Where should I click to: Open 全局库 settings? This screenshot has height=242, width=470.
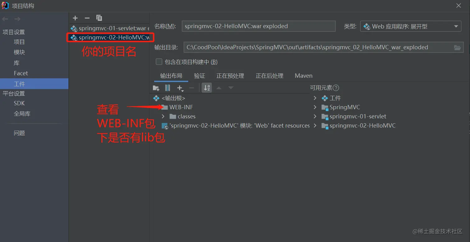22,114
